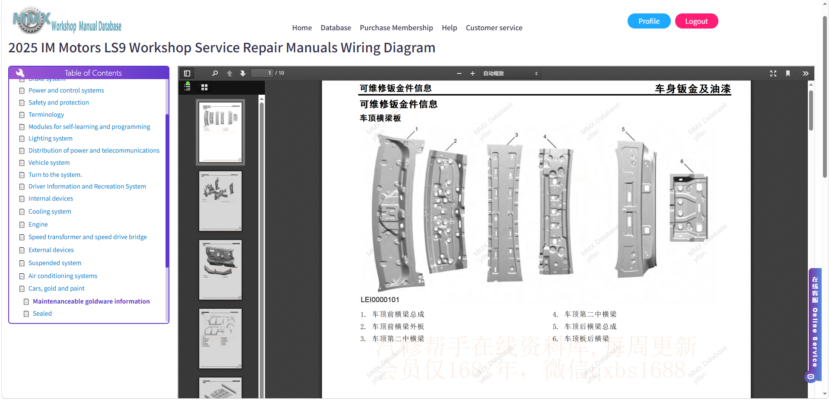
Task: Click the page icon beside Suspended system
Action: coord(22,263)
